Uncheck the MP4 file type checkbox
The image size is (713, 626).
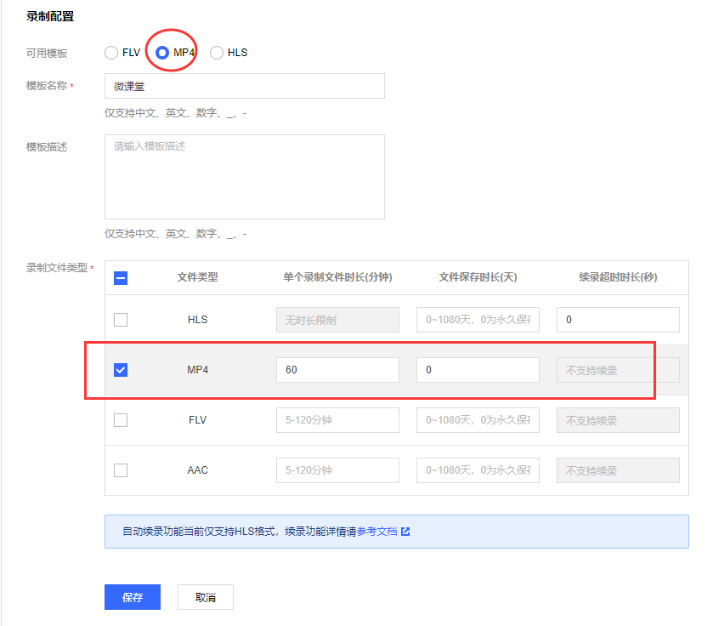pyautogui.click(x=121, y=370)
